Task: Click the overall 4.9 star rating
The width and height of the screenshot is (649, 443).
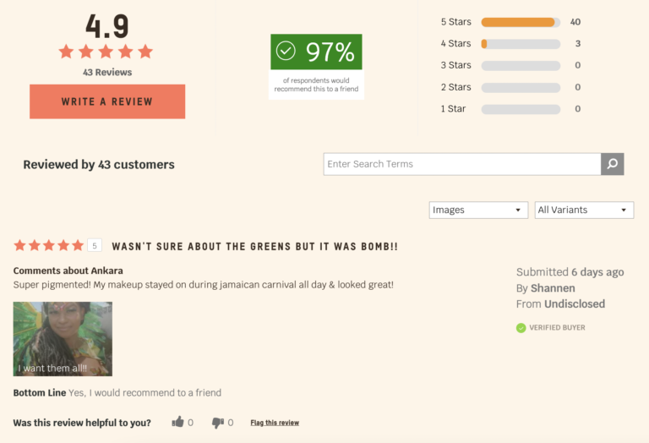Action: [106, 52]
